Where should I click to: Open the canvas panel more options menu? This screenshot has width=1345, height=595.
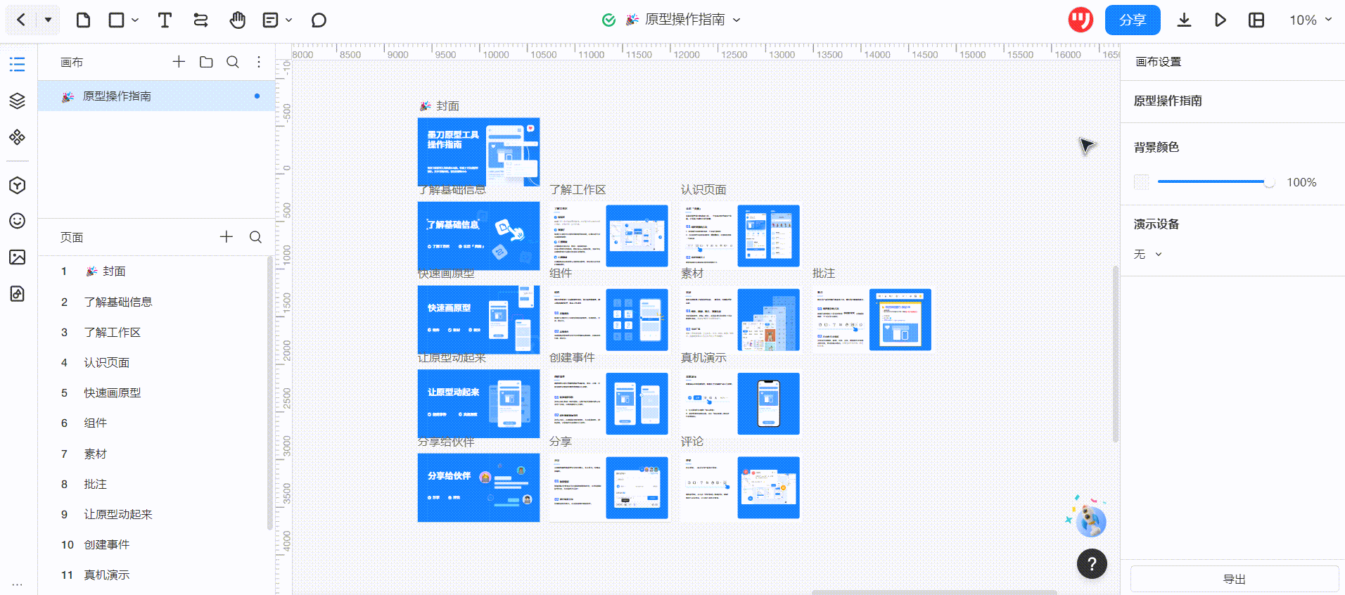click(x=259, y=62)
